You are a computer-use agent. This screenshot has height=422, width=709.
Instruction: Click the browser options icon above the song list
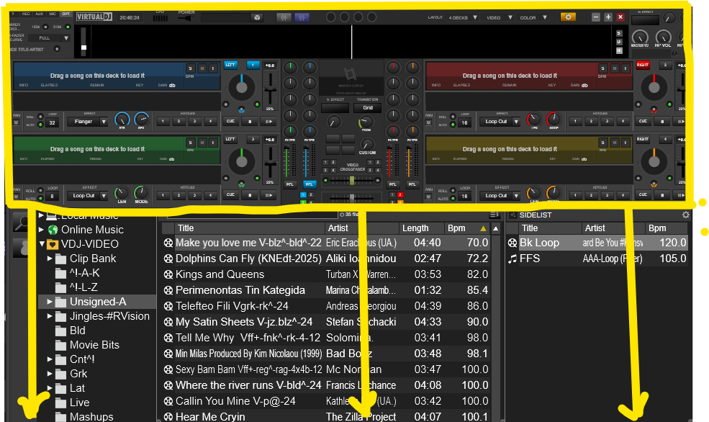point(495,215)
